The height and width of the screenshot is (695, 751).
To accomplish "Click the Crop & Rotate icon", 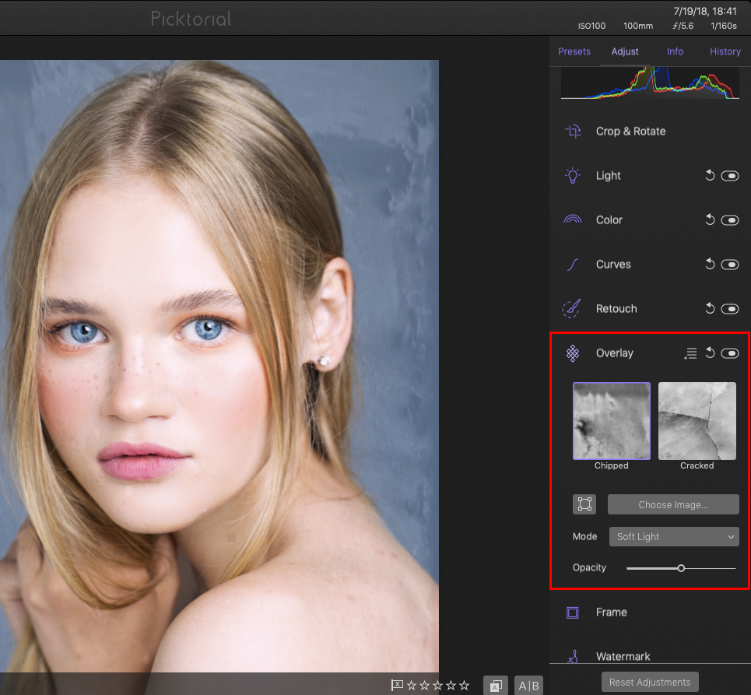I will coord(573,131).
